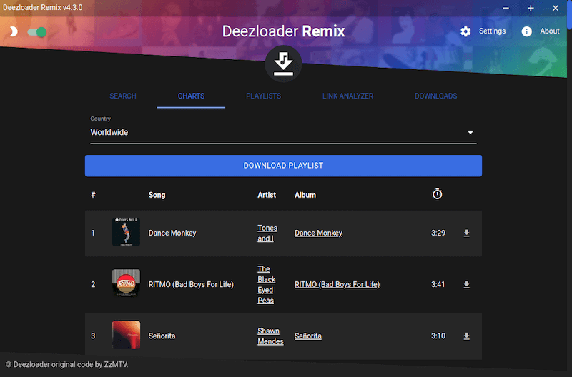This screenshot has height=377, width=572.
Task: Download the Señorita track
Action: click(x=466, y=336)
